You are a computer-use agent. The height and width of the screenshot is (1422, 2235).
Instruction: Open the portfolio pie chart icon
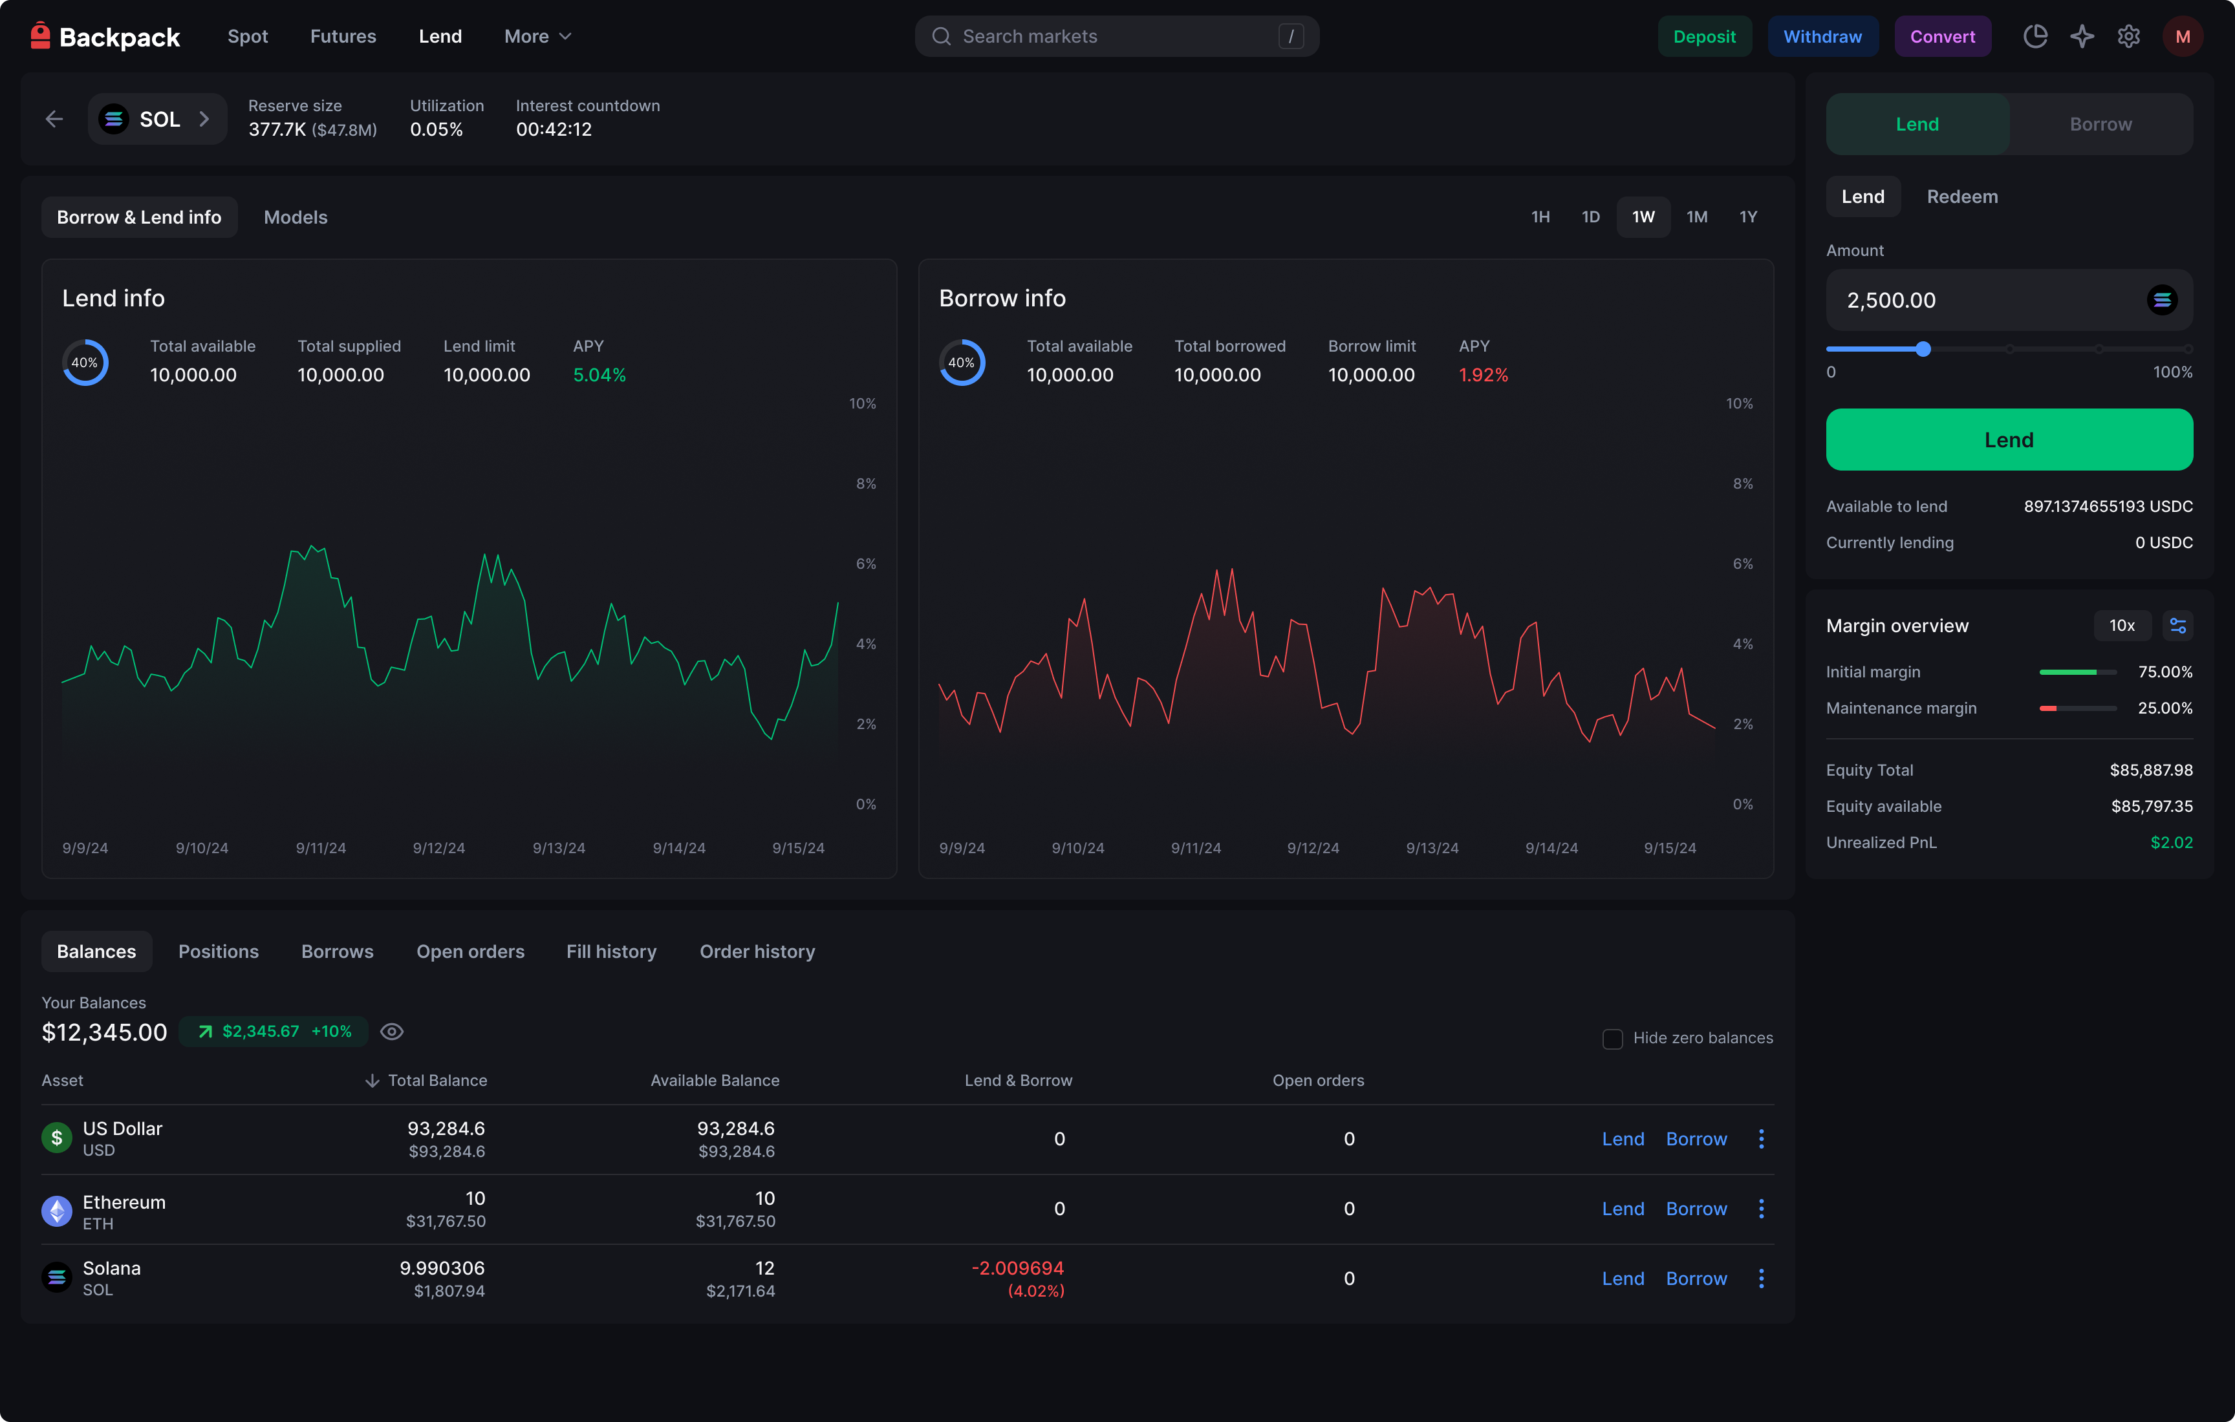tap(2035, 36)
